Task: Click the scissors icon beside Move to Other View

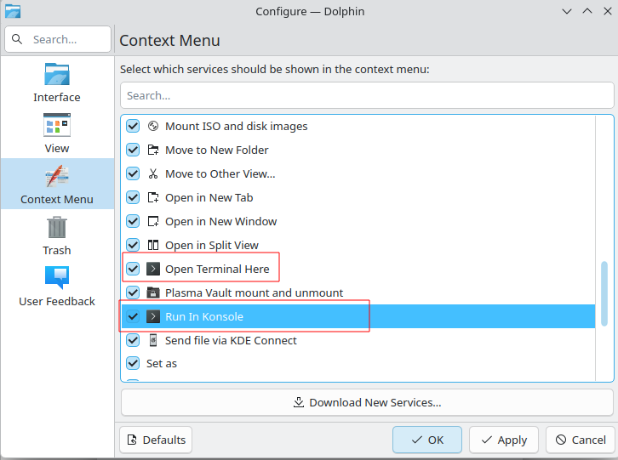Action: coord(153,173)
